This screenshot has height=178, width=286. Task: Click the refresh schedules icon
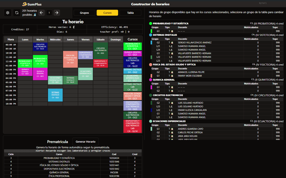(x=17, y=13)
